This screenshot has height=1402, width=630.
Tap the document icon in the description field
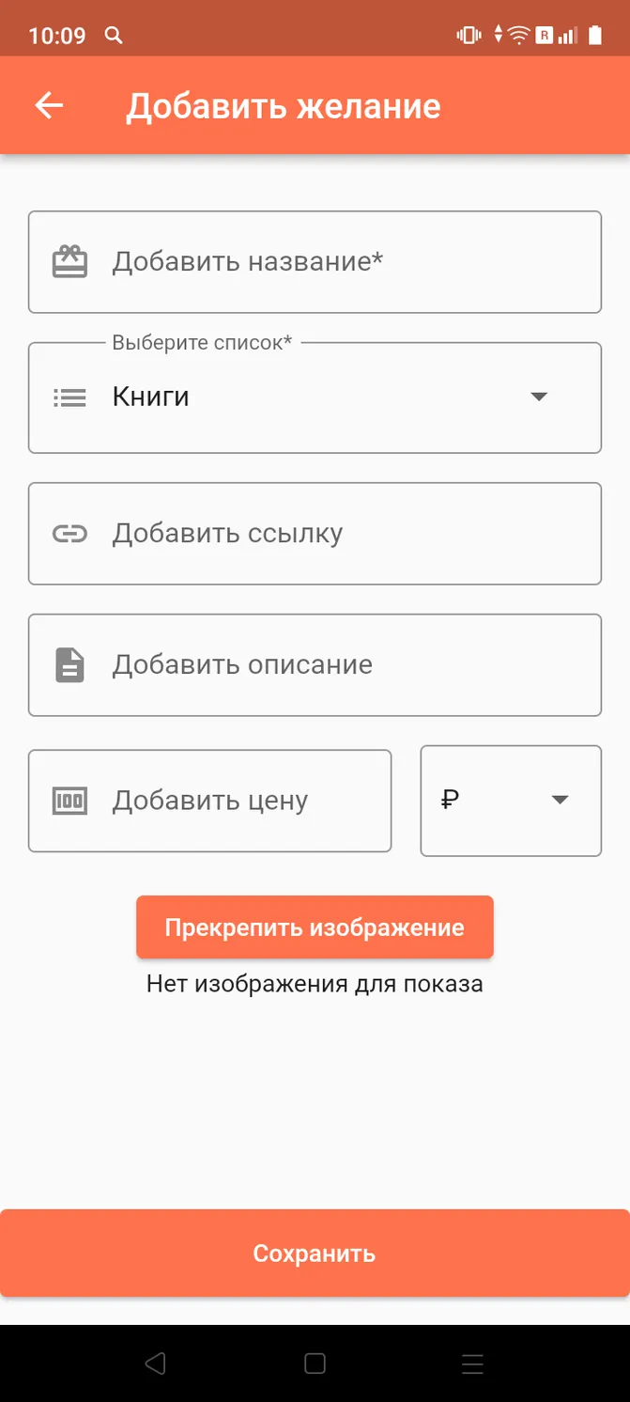[x=69, y=665]
